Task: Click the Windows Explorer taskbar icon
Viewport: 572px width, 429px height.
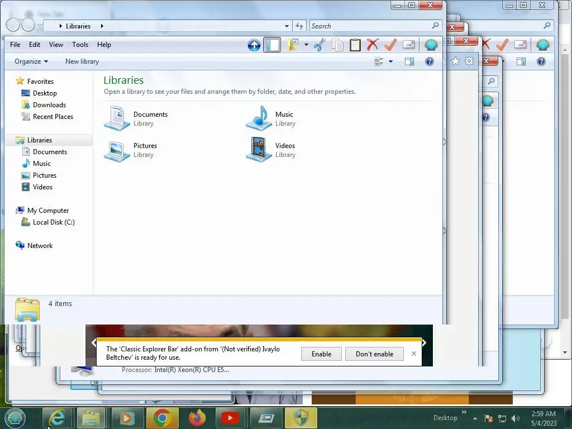Action: (x=91, y=418)
